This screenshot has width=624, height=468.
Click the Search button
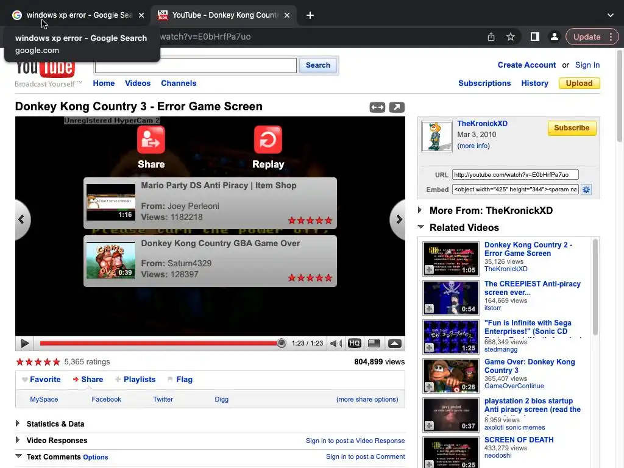click(318, 65)
